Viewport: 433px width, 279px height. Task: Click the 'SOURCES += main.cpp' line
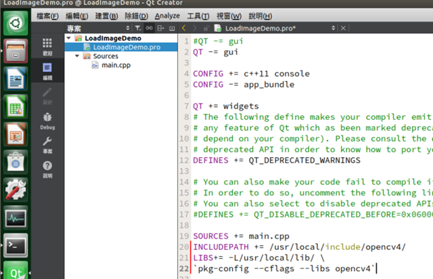coord(241,236)
